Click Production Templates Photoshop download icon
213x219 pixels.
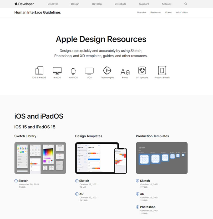coord(138,207)
